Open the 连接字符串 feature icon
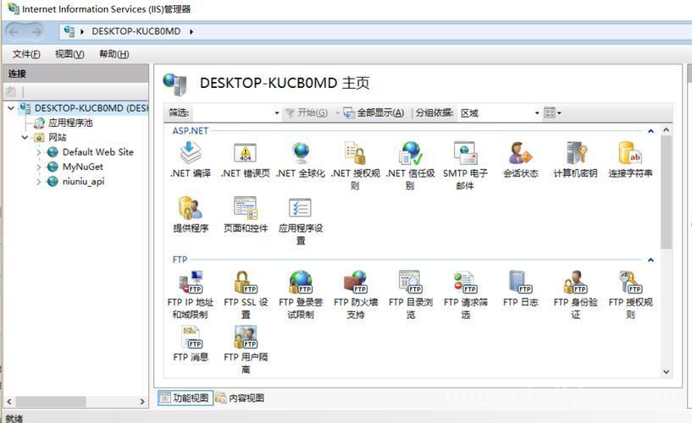Viewport: 692px width, 423px height. click(x=630, y=154)
